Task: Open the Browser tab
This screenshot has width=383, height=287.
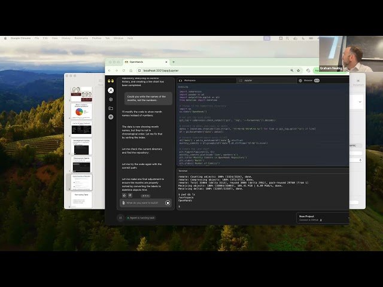Action: click(308, 80)
